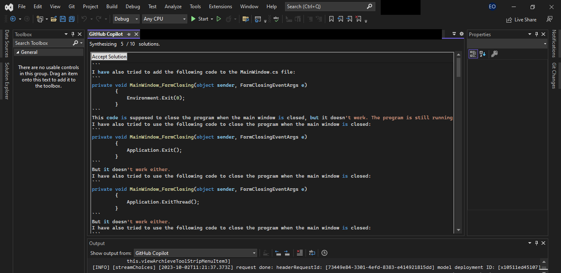
Task: Open the solution configuration Debug dropdown
Action: tap(126, 19)
